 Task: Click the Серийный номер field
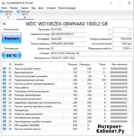(69, 34)
